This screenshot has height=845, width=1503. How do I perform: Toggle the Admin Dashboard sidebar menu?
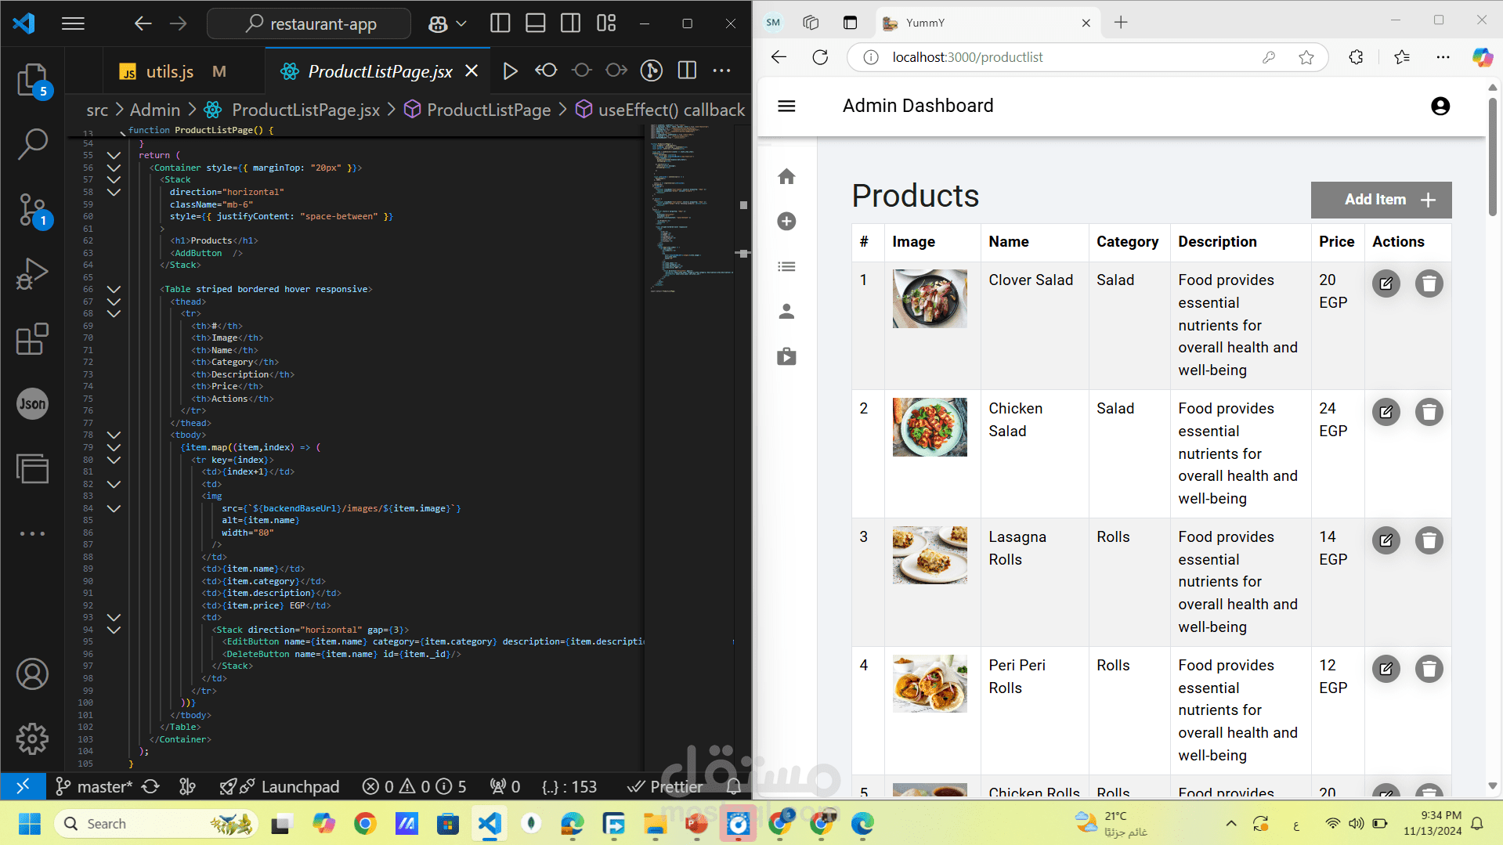[786, 106]
